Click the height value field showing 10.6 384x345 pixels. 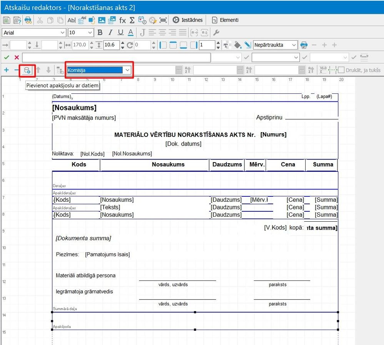[111, 45]
